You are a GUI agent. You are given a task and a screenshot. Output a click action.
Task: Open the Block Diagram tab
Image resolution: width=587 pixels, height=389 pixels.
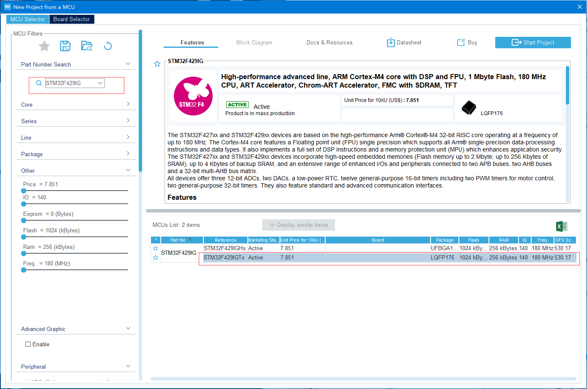click(254, 42)
